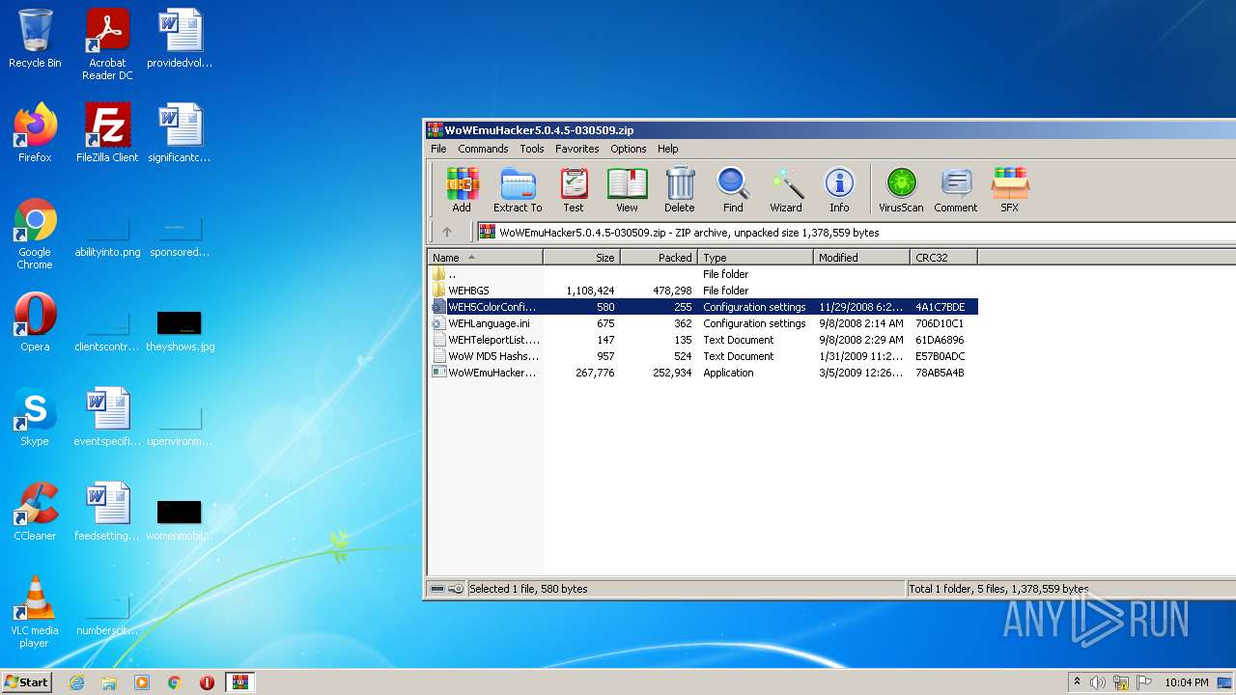Click the drive/key icon in status bar
1236x695 pixels.
coord(447,589)
